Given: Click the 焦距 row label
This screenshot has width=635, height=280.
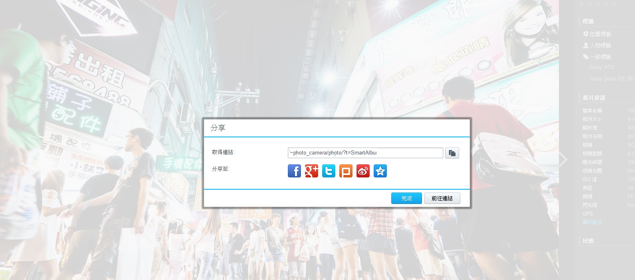Looking at the screenshot, I should pyautogui.click(x=588, y=188).
